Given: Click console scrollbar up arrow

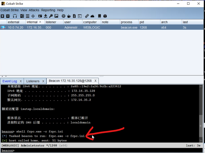Looking at the screenshot, I should click(201, 86).
